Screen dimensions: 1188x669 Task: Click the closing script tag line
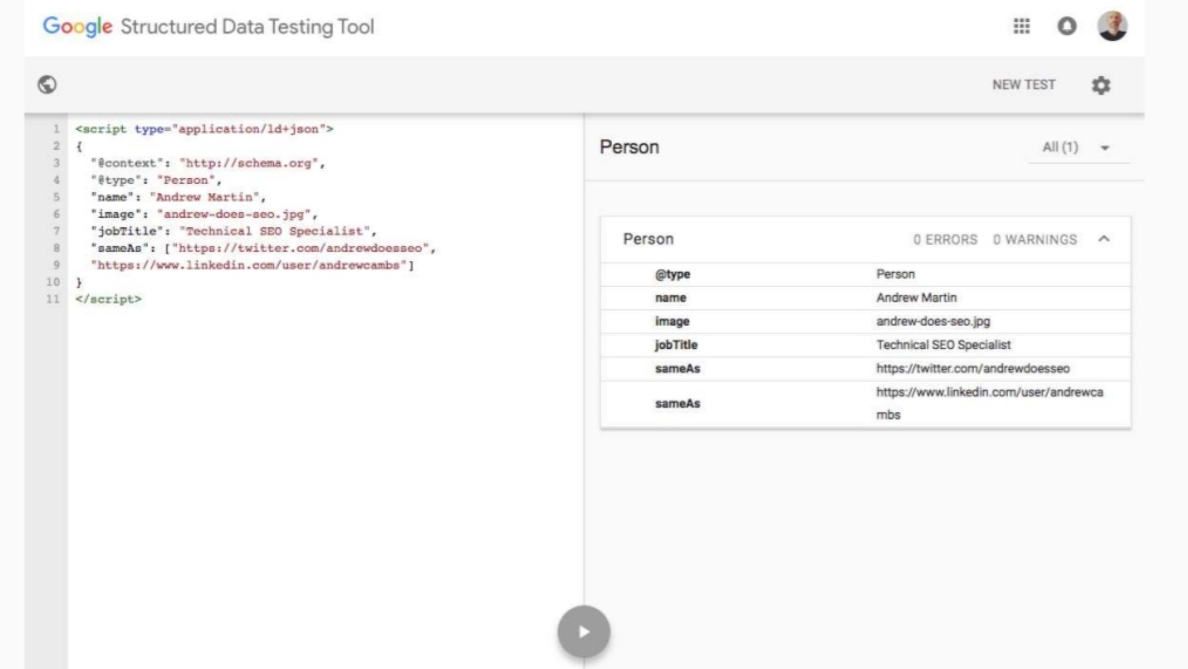coord(109,299)
